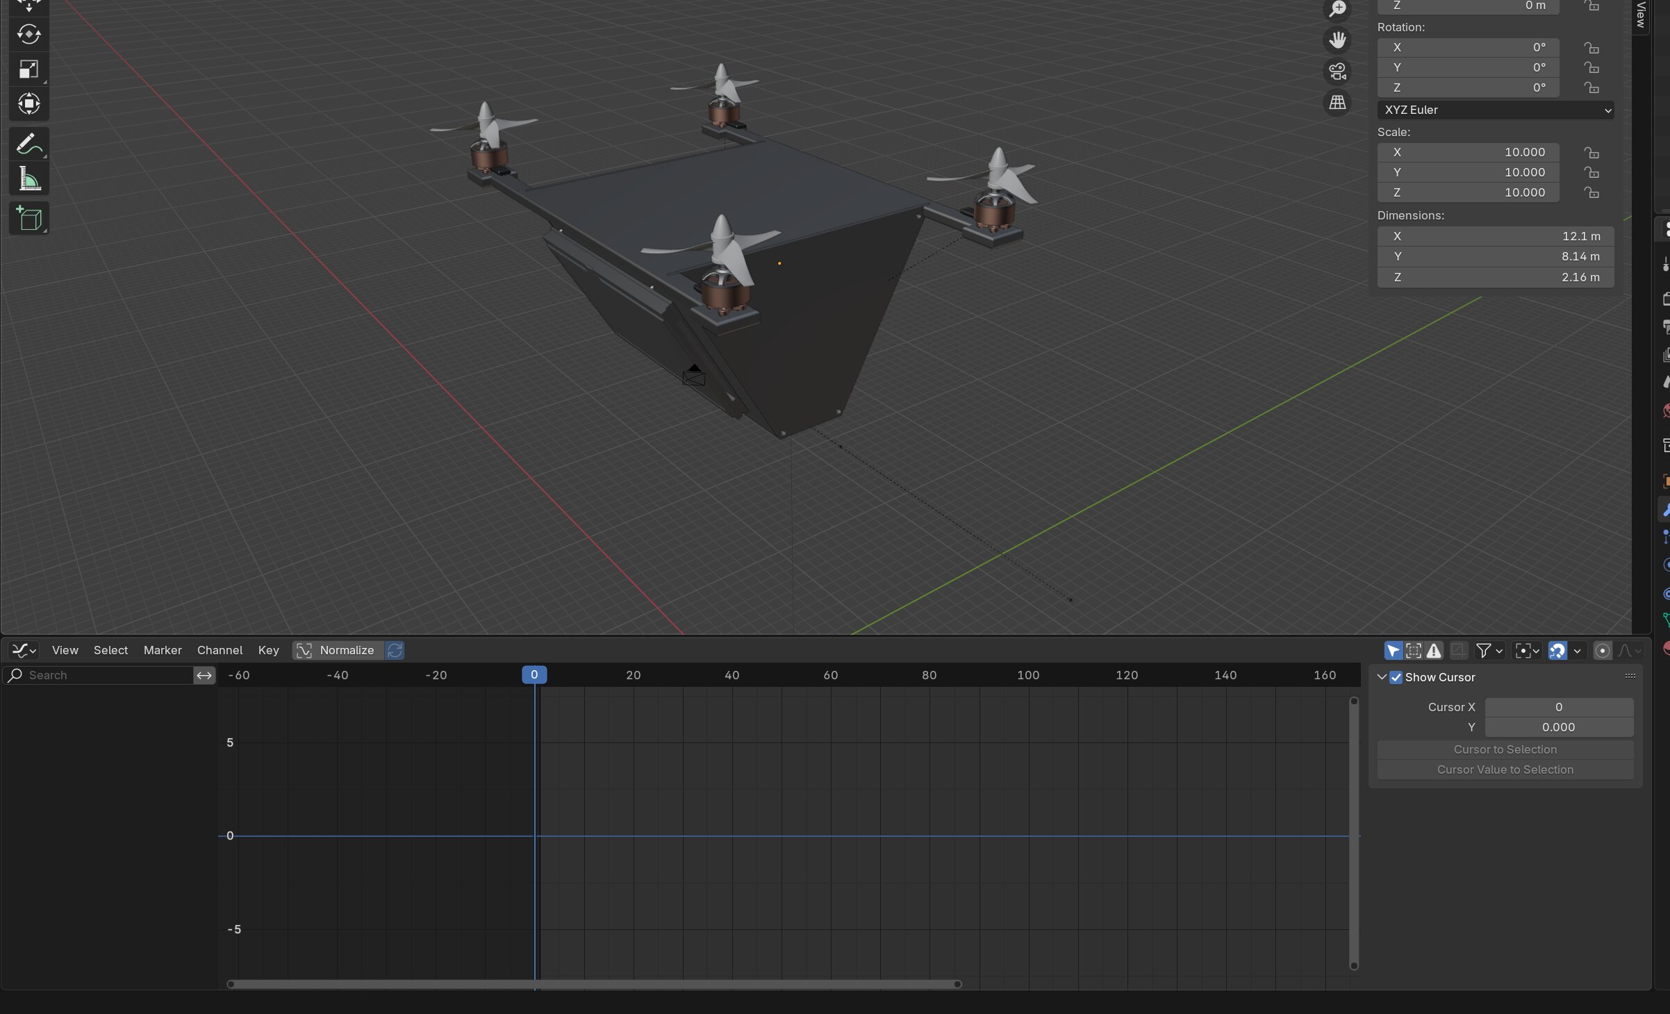Screen dimensions: 1670x1014
Task: Open the Key menu
Action: click(268, 650)
